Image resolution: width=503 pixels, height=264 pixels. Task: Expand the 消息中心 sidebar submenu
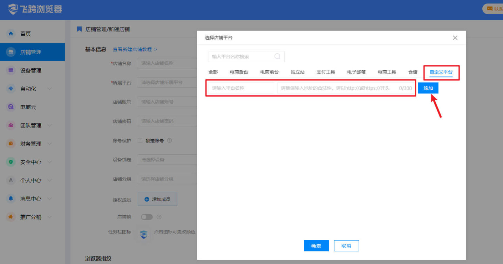49,199
